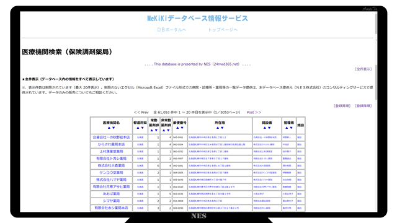This screenshot has width=397, height=223.
Task: Click the << Prev page link
Action: click(141, 112)
